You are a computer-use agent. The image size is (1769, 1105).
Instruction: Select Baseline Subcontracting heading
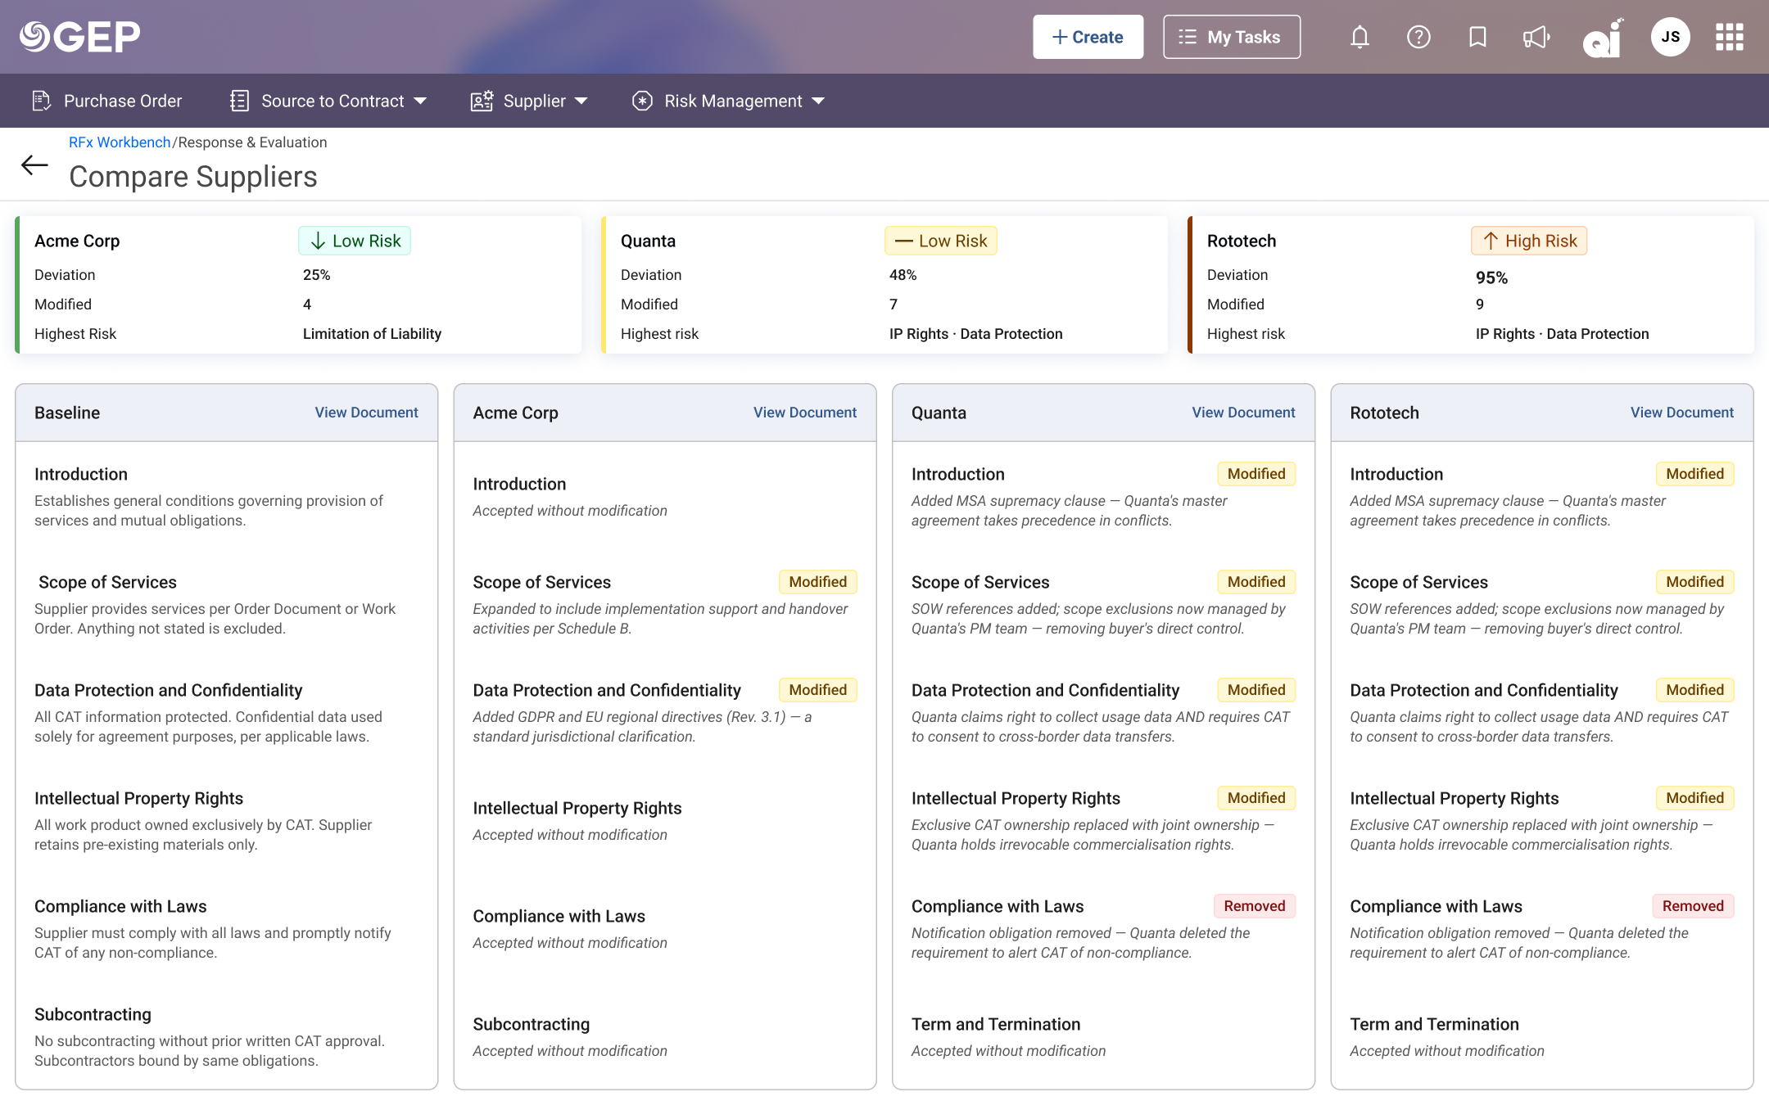point(93,1014)
